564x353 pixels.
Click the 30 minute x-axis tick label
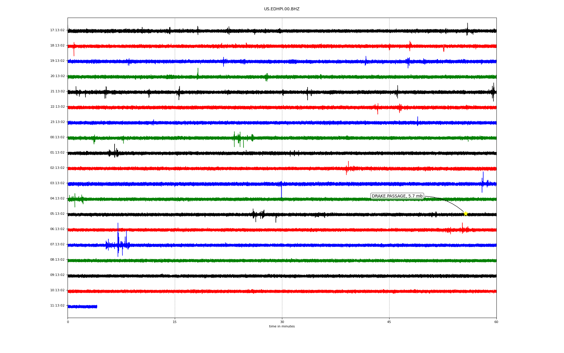coord(282,322)
